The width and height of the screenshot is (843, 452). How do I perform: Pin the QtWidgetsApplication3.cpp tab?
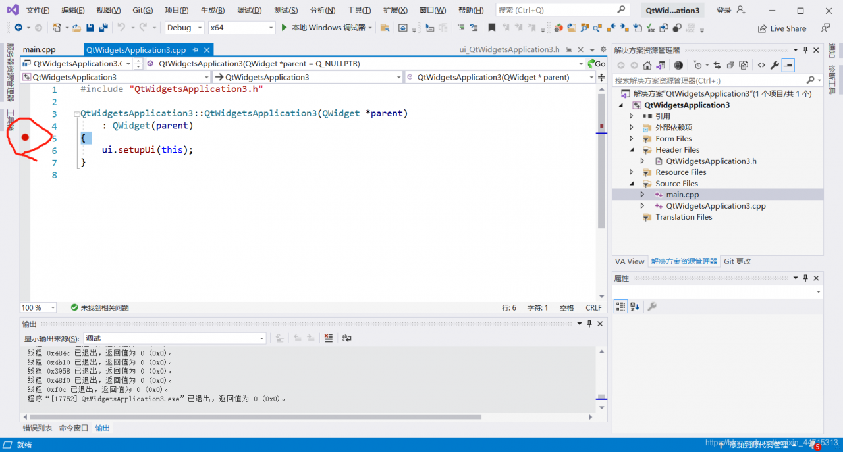[x=196, y=50]
